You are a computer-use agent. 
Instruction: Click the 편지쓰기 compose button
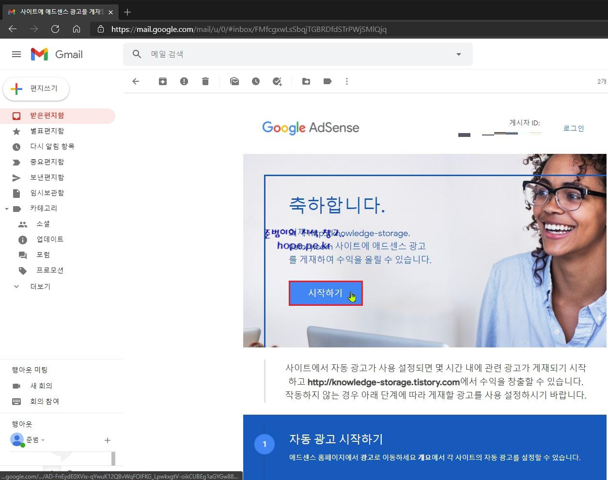36,89
